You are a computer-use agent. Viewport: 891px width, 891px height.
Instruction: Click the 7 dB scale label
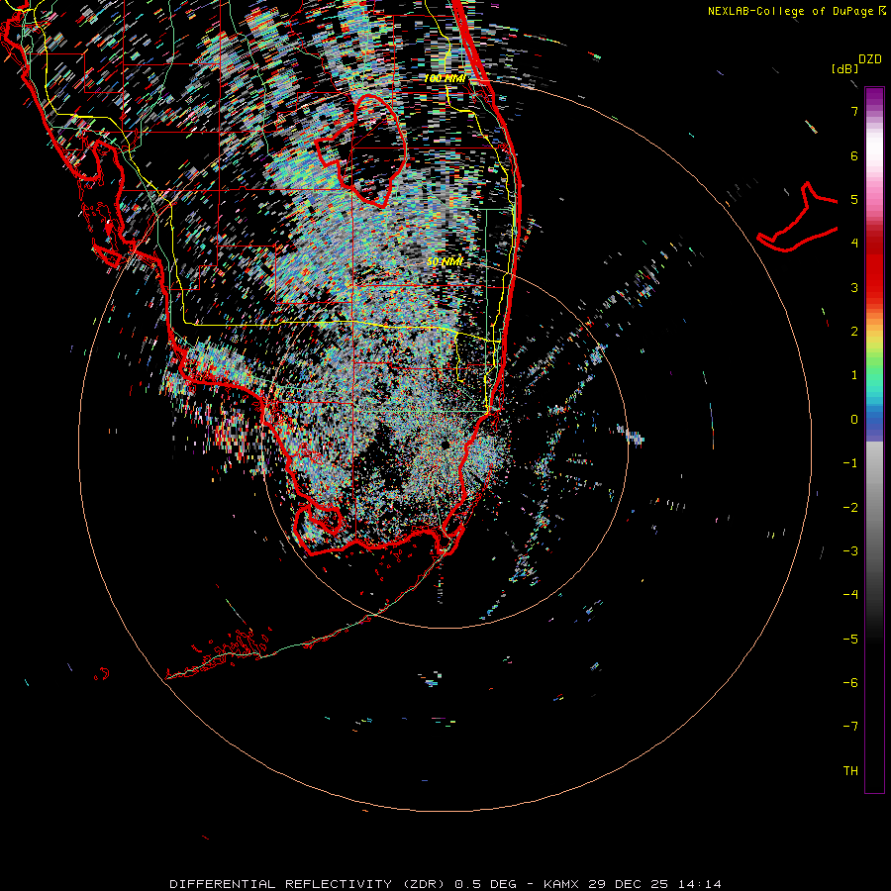click(x=854, y=111)
